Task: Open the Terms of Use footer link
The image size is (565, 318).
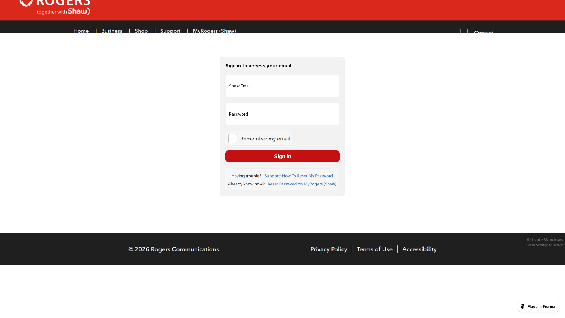Action: tap(375, 249)
